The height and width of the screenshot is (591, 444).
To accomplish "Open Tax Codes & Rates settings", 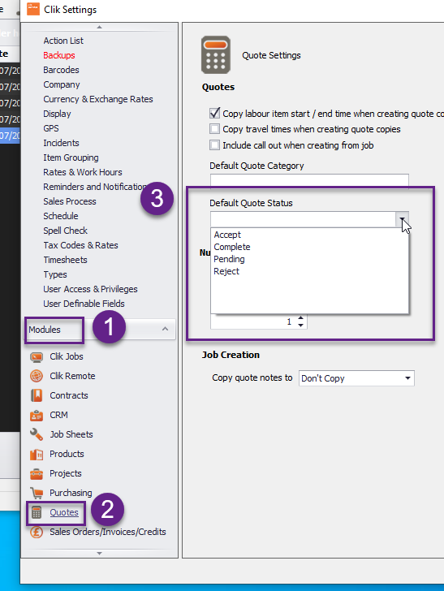I will [80, 245].
